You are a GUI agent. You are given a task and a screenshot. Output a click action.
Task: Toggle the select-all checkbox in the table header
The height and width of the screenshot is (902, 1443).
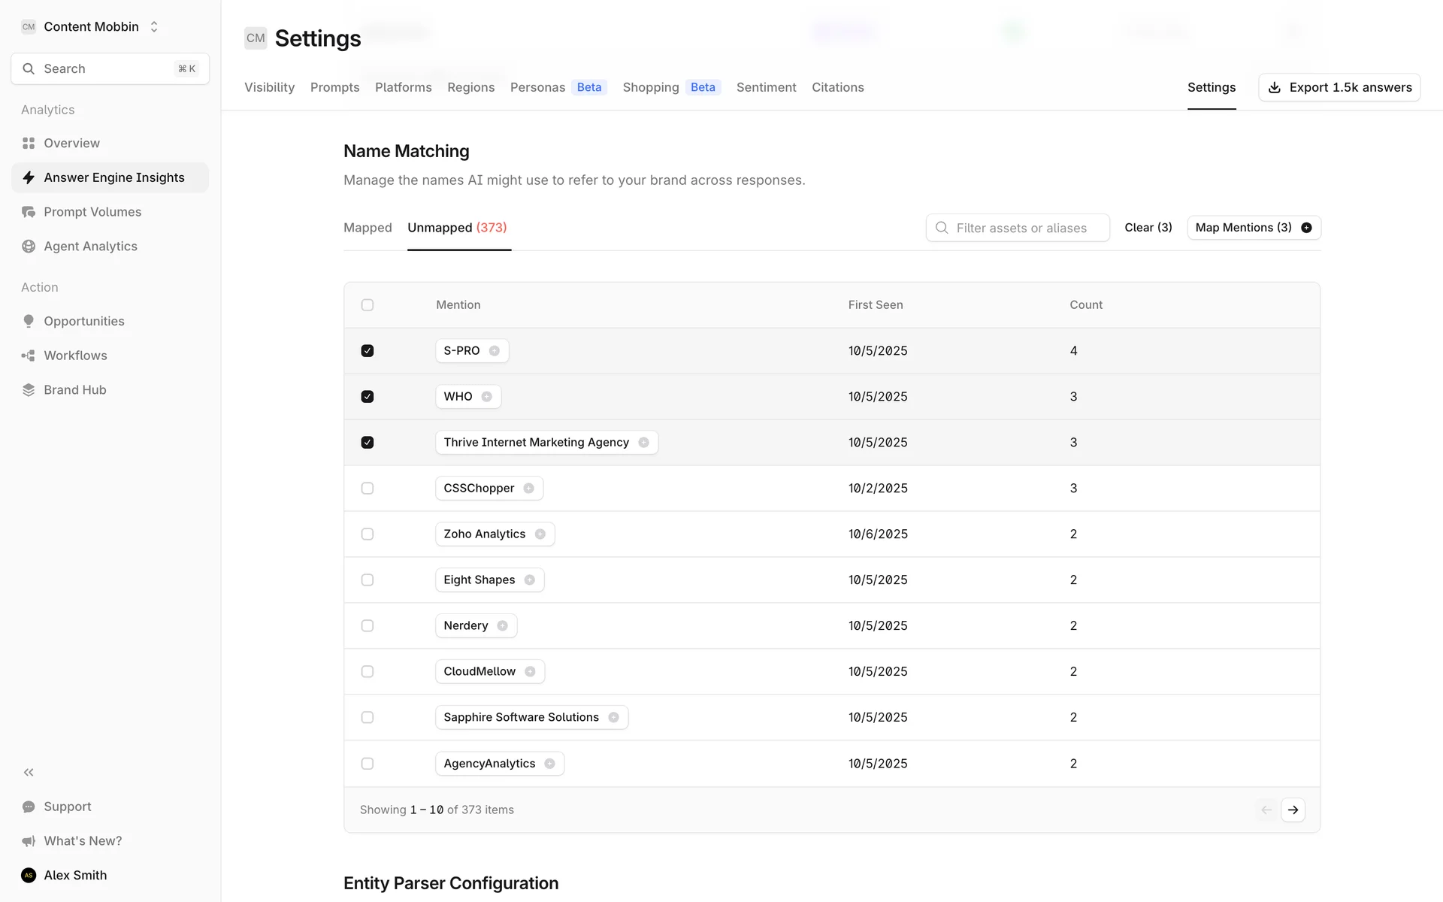pos(368,305)
